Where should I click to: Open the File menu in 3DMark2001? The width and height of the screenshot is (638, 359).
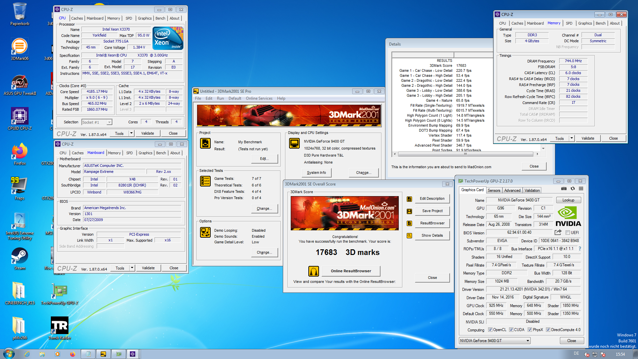pos(198,98)
